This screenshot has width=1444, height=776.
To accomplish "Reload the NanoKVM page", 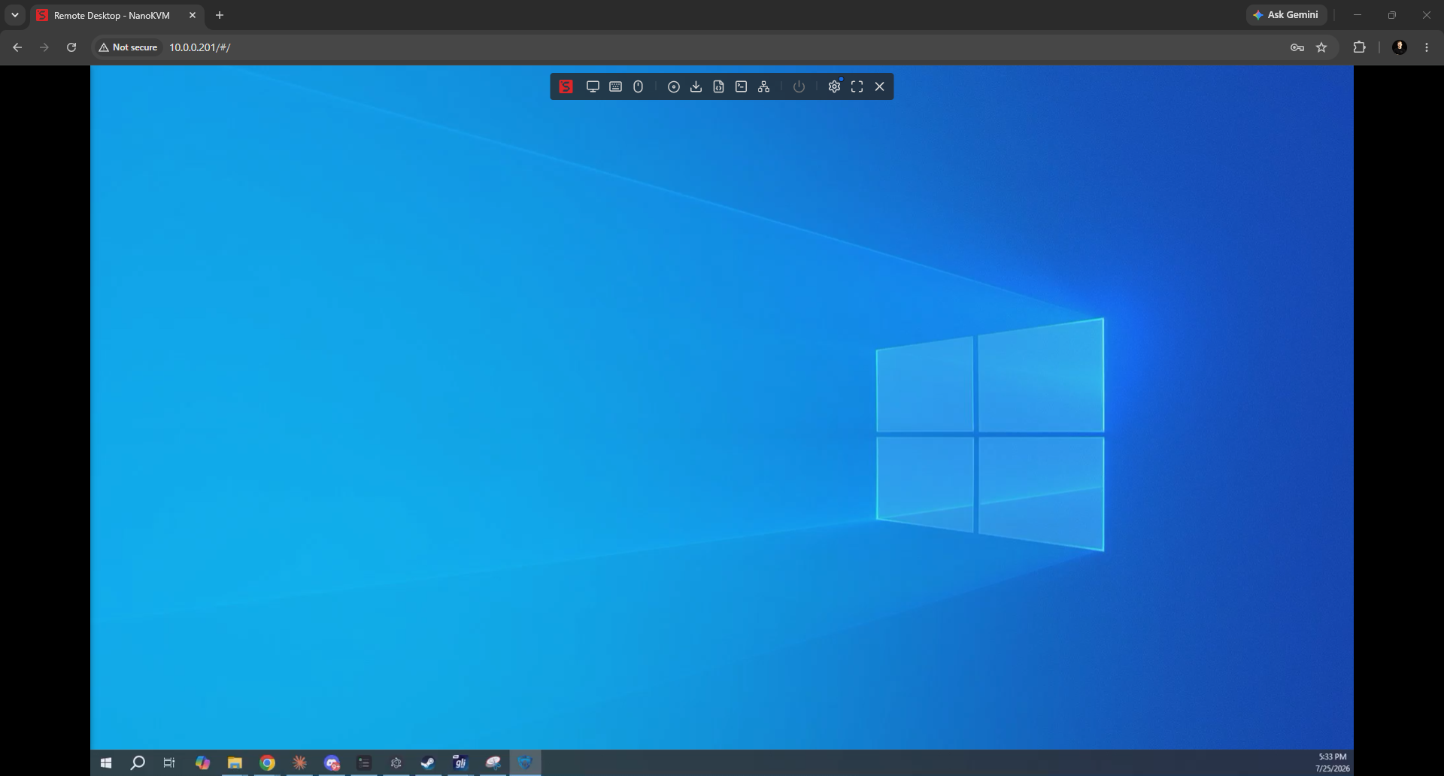I will pyautogui.click(x=71, y=47).
